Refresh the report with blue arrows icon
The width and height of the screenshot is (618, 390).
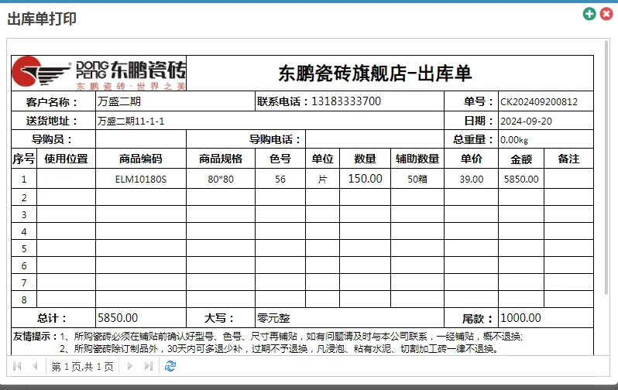[x=170, y=366]
